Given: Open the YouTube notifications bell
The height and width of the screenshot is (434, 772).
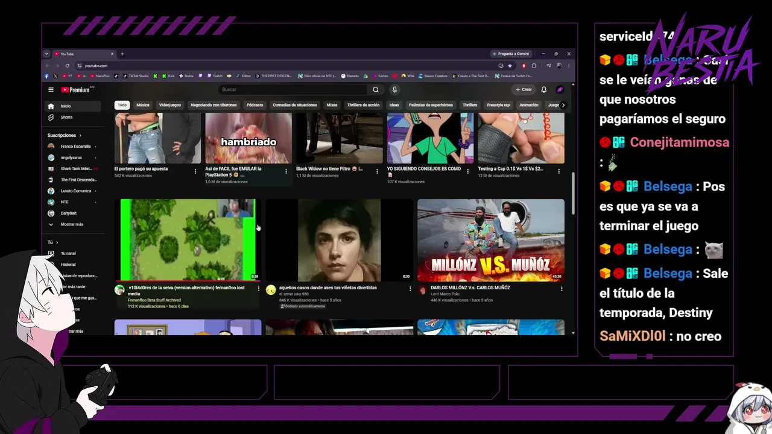Looking at the screenshot, I should pos(543,90).
